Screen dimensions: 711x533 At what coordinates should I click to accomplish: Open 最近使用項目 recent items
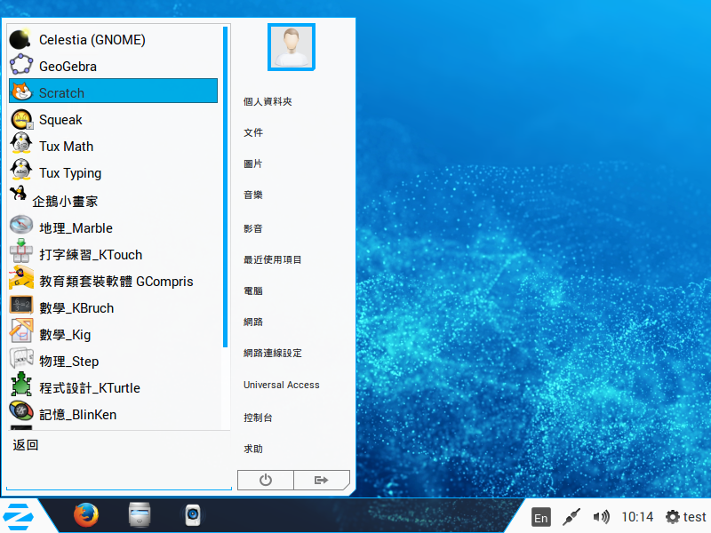tap(273, 259)
